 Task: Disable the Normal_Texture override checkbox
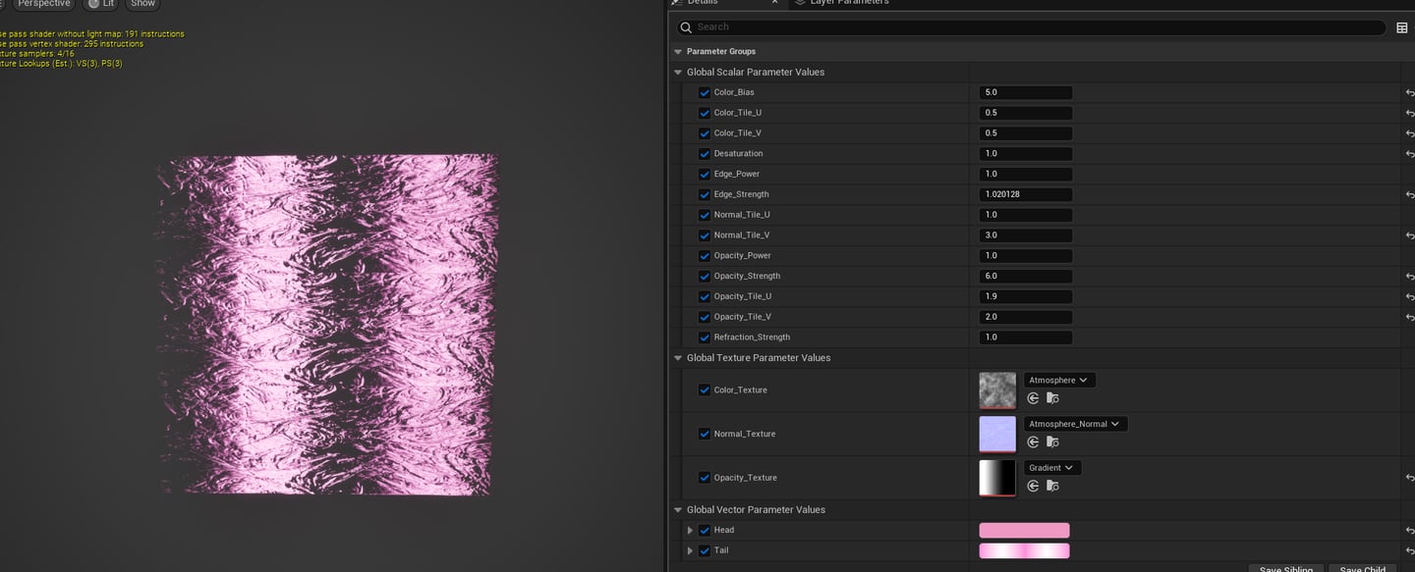tap(704, 434)
